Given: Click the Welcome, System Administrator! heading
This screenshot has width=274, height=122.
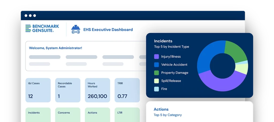Looking at the screenshot, I should tap(55, 48).
